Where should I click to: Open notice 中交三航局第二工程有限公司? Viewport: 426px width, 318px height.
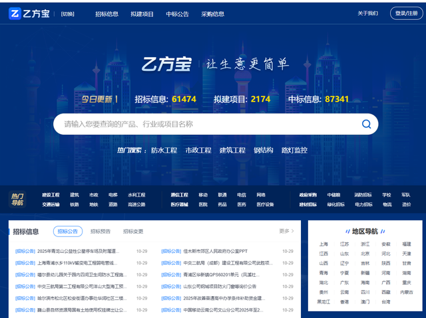tap(82, 286)
